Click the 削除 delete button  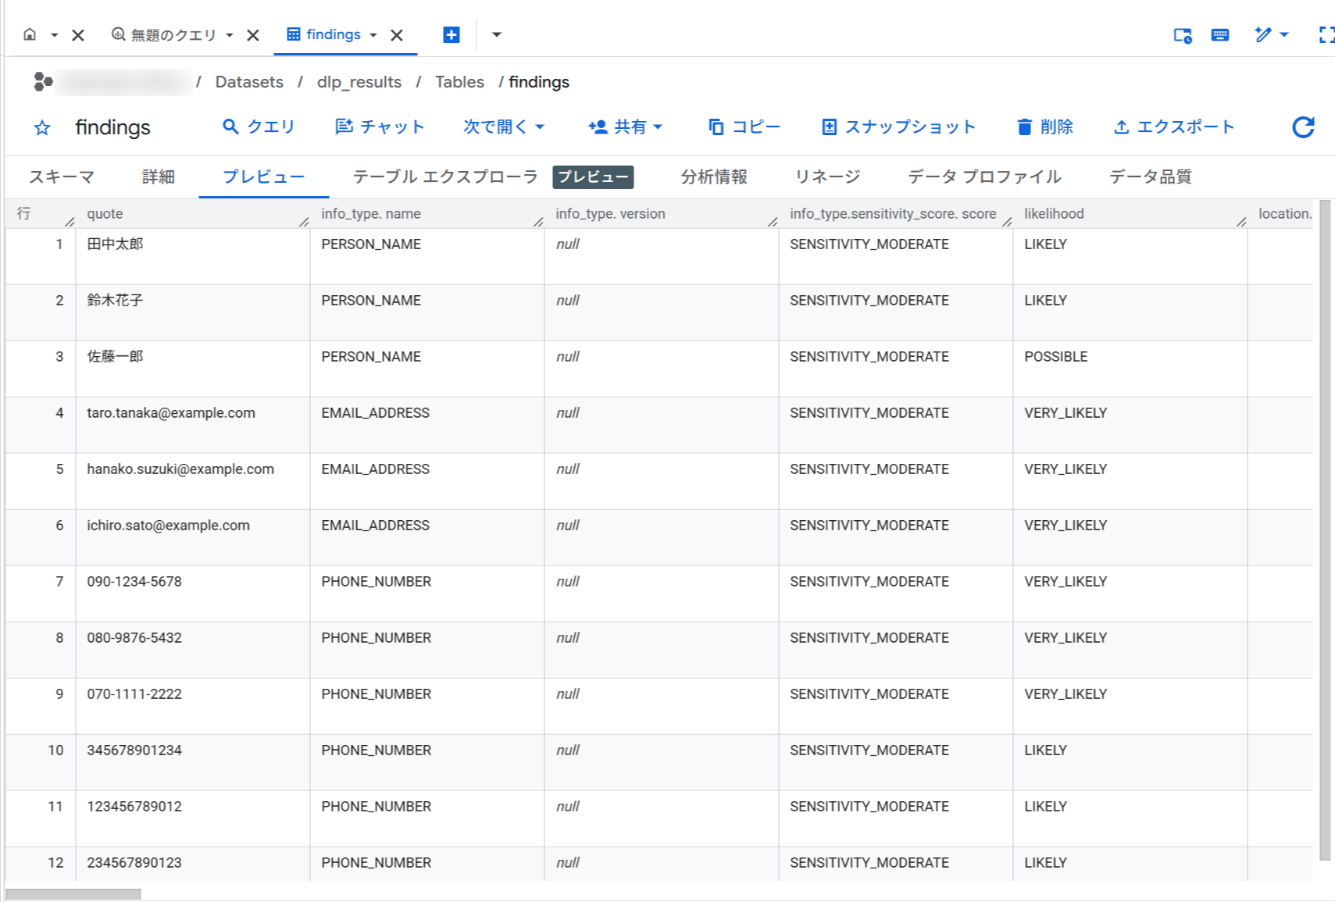pyautogui.click(x=1044, y=127)
